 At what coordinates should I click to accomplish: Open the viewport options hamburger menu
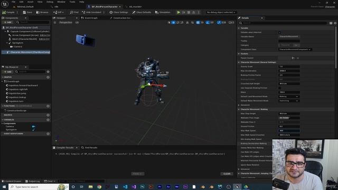click(x=55, y=22)
